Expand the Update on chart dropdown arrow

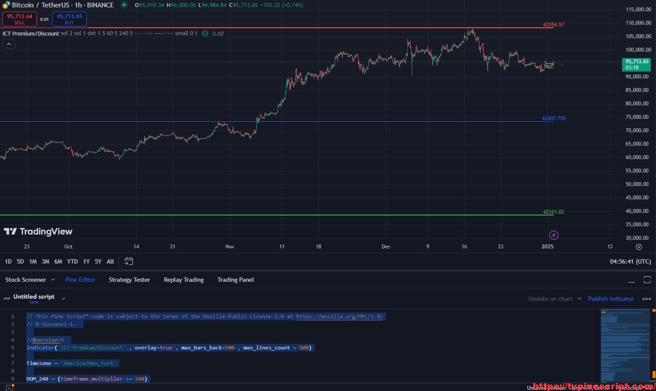pyautogui.click(x=580, y=299)
